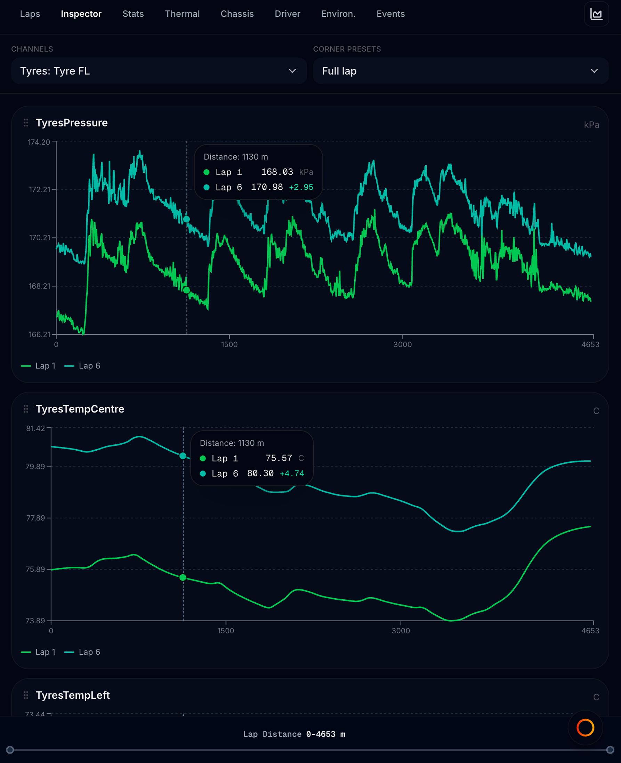Screen dimensions: 621x763
Task: Click the Lap 1 marker on TyresPressure chart
Action: pyautogui.click(x=187, y=290)
